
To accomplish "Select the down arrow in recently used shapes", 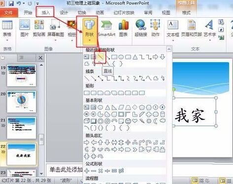I will [x=162, y=57].
